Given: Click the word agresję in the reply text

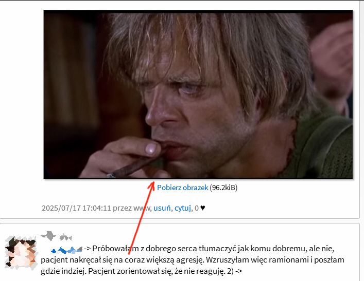Looking at the screenshot, I should [x=190, y=260].
